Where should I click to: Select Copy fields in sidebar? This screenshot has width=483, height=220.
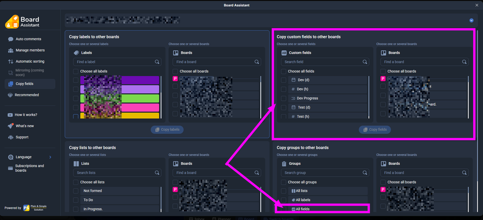tap(30, 83)
